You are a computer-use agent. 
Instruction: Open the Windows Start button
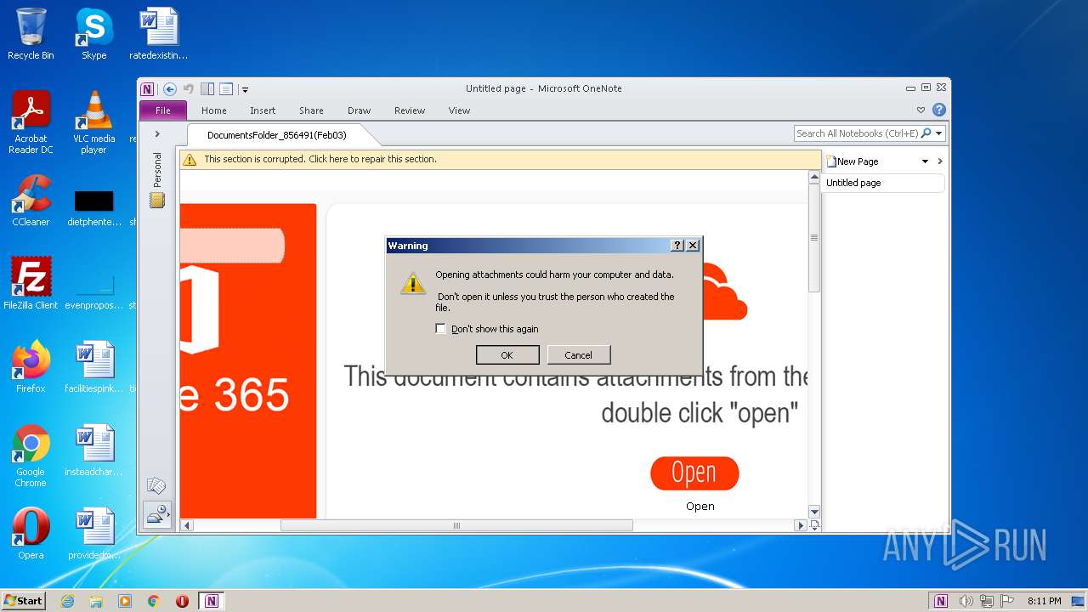pyautogui.click(x=24, y=600)
